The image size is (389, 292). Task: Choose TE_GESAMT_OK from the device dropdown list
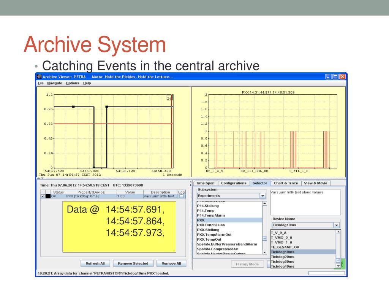click(303, 247)
